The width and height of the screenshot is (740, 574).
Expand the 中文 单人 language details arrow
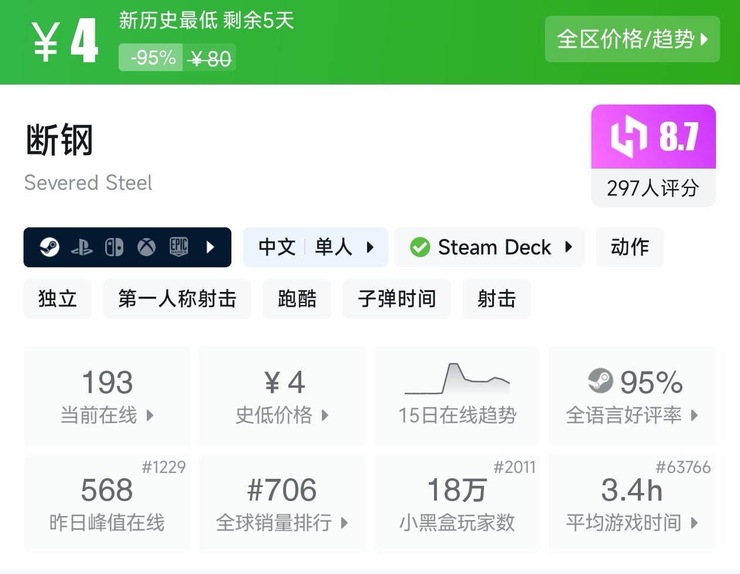[x=370, y=247]
